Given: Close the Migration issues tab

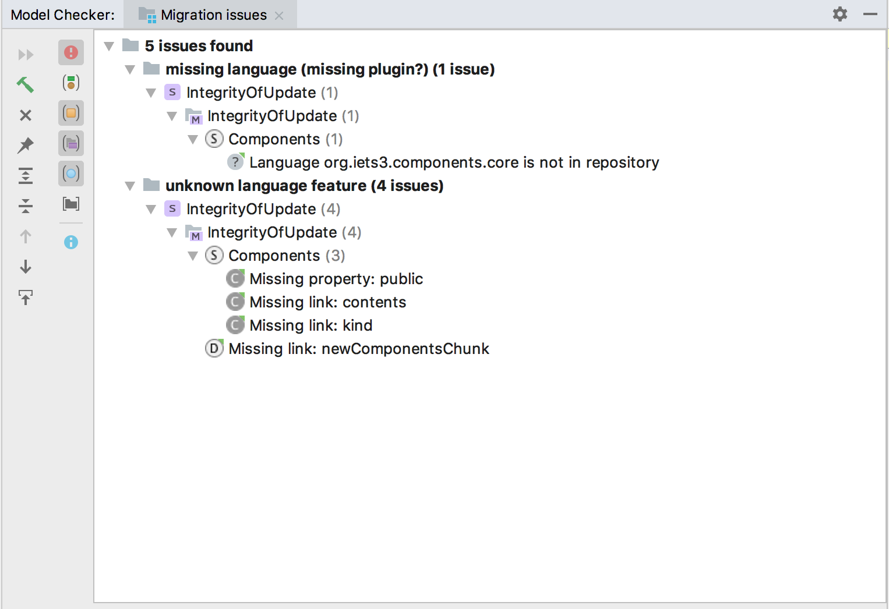Looking at the screenshot, I should click(x=280, y=16).
